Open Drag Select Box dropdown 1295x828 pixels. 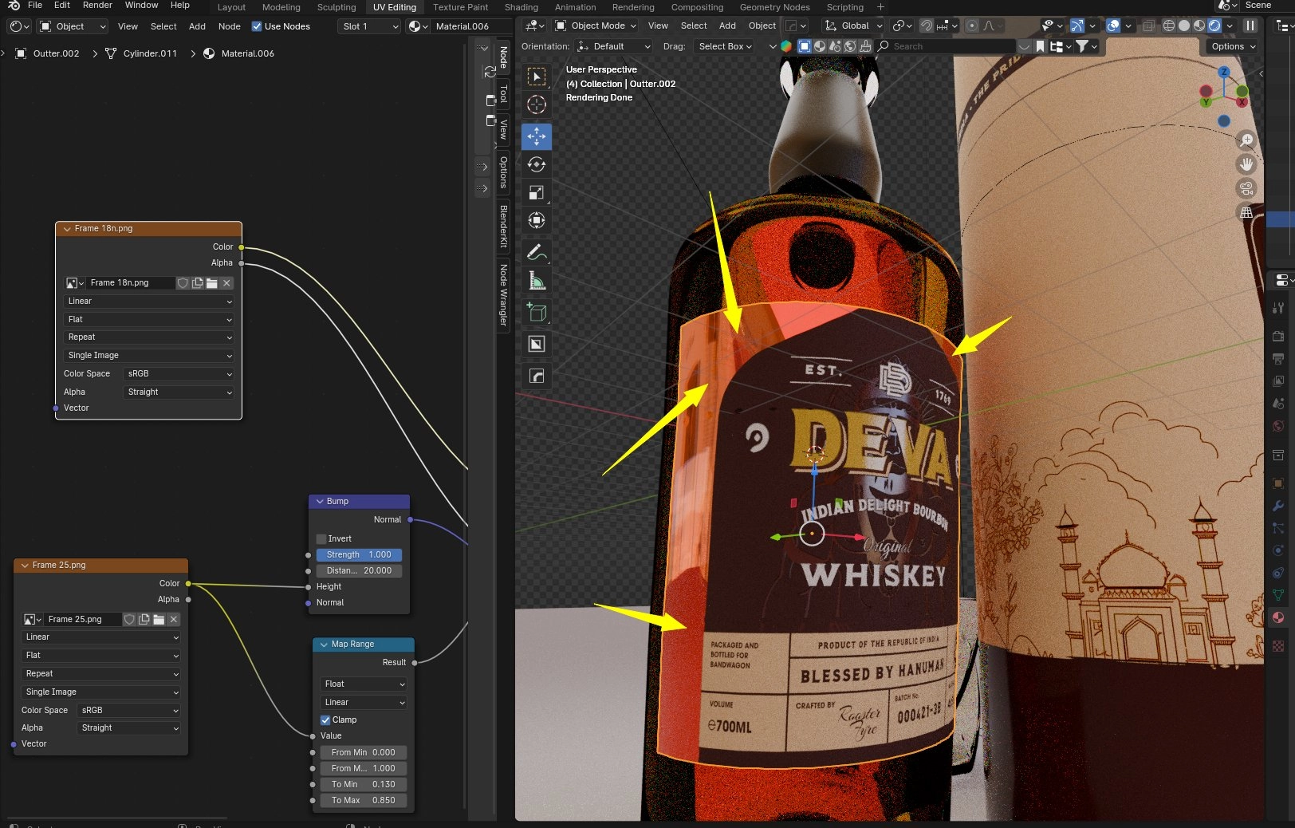point(725,47)
